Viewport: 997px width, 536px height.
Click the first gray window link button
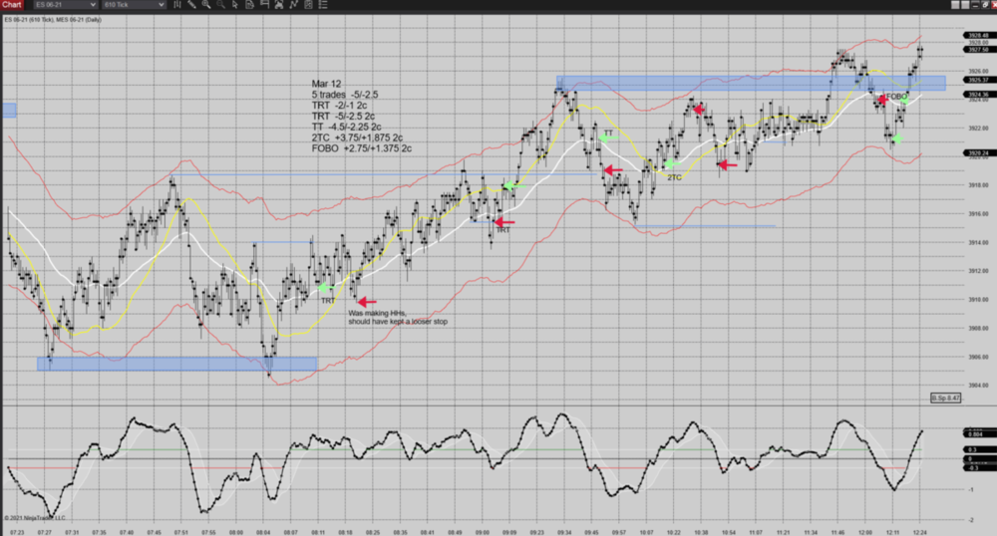pyautogui.click(x=955, y=6)
